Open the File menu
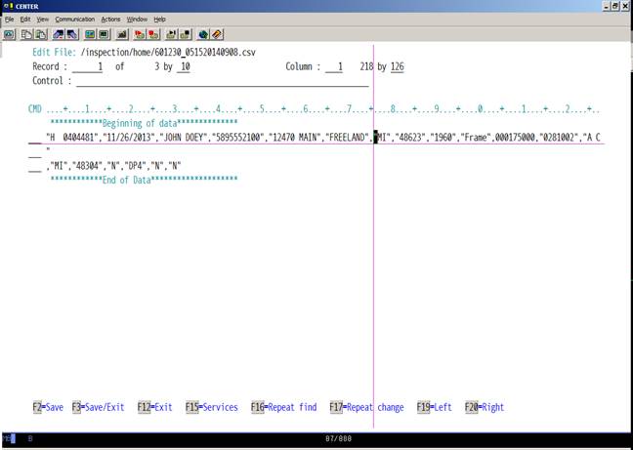 pos(10,20)
